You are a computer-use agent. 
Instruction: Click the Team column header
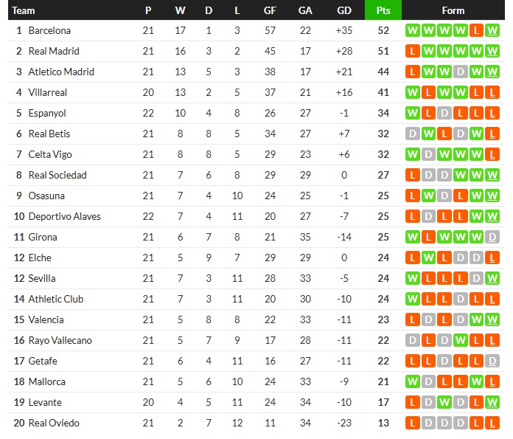click(24, 10)
